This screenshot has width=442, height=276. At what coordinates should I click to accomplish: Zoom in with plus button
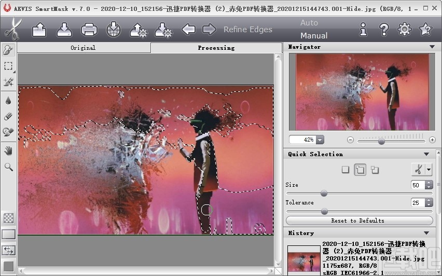coord(432,140)
